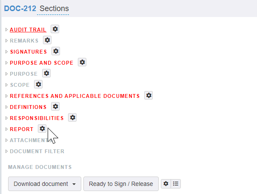Expand the Document Filter section
This screenshot has height=194, width=257.
click(x=6, y=151)
